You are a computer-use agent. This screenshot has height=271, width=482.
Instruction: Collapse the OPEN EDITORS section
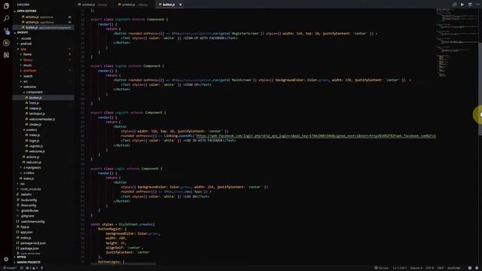(26, 11)
